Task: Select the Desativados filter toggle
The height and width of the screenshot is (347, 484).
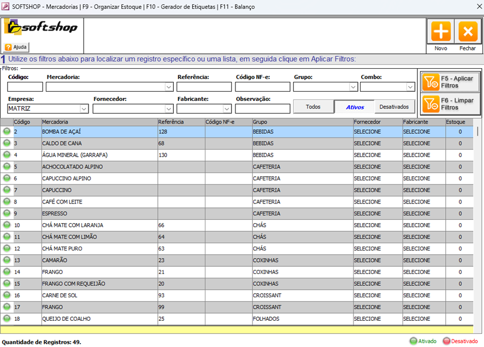Action: click(394, 107)
